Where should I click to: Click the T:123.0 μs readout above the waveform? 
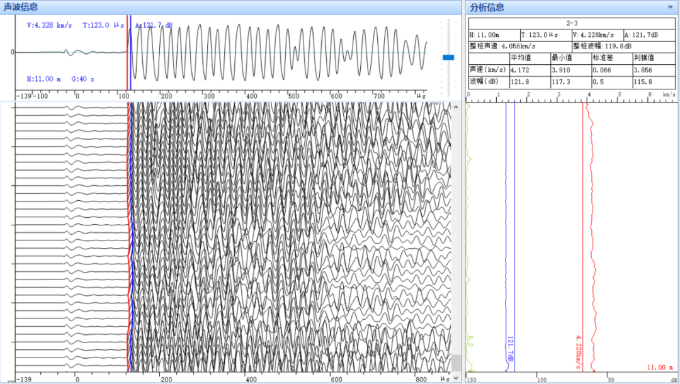[103, 25]
